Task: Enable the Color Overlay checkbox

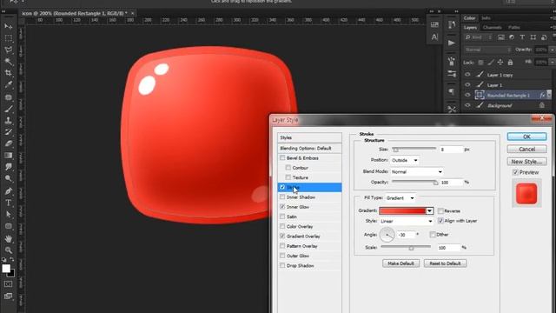Action: click(x=282, y=226)
